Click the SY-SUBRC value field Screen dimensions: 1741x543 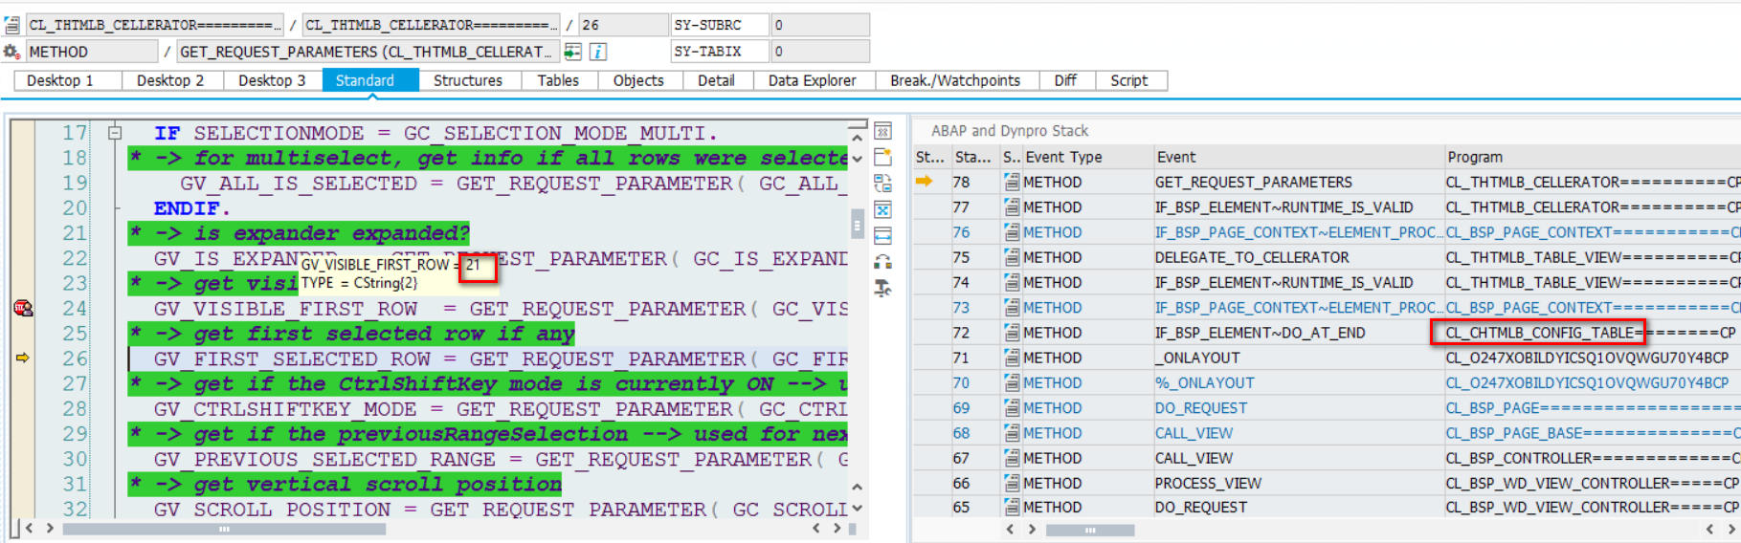(820, 25)
